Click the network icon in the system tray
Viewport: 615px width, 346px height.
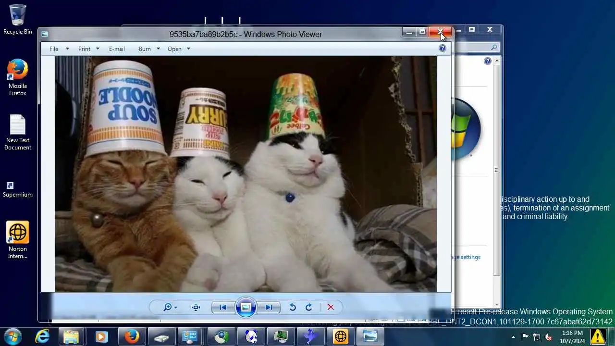[x=537, y=337]
